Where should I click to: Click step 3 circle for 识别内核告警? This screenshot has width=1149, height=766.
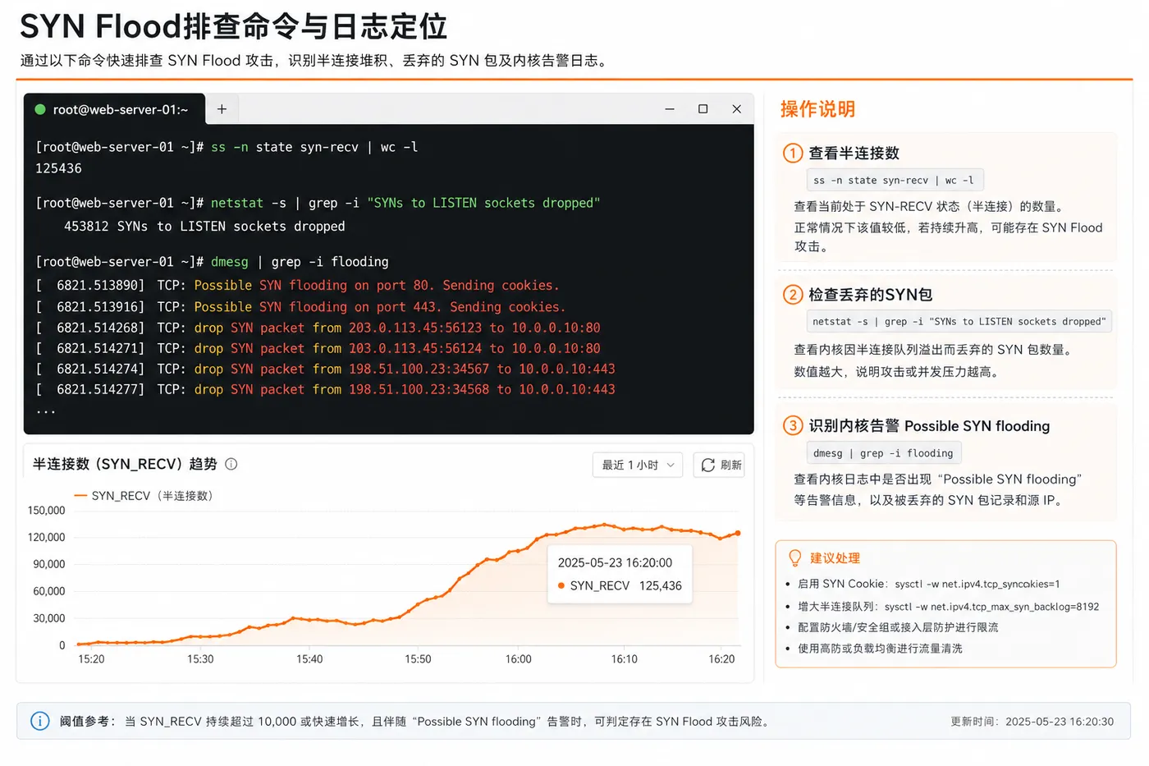click(792, 425)
